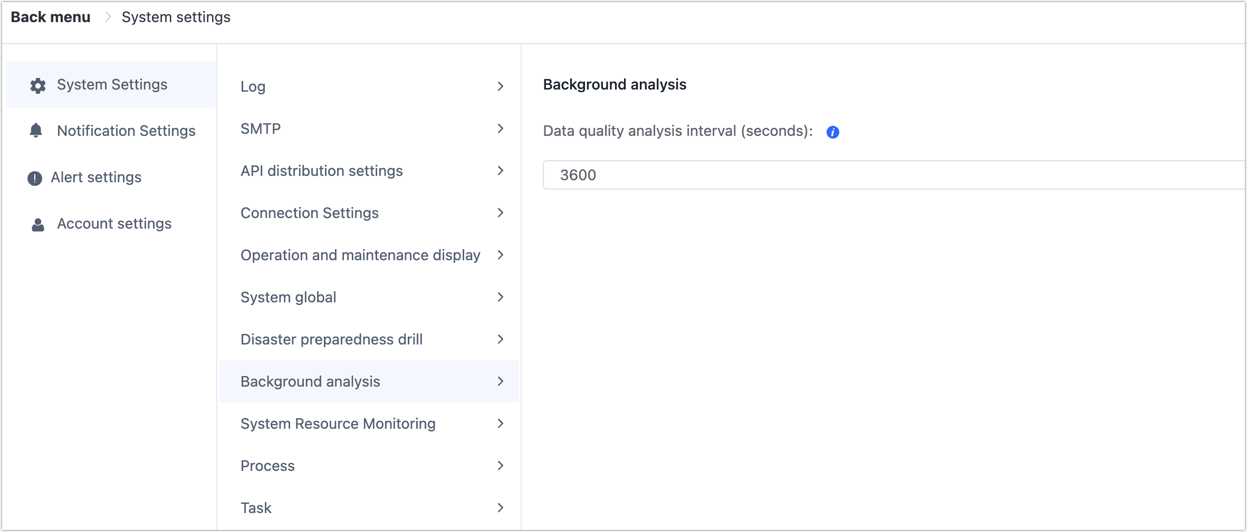Click the Account settings person icon
This screenshot has height=532, width=1247.
[37, 224]
